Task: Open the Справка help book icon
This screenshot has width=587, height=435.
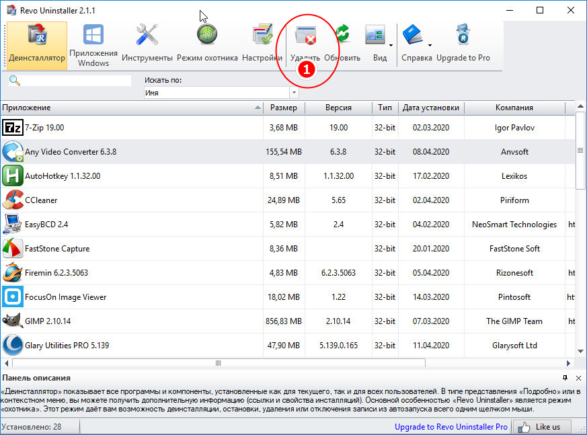Action: pos(413,35)
